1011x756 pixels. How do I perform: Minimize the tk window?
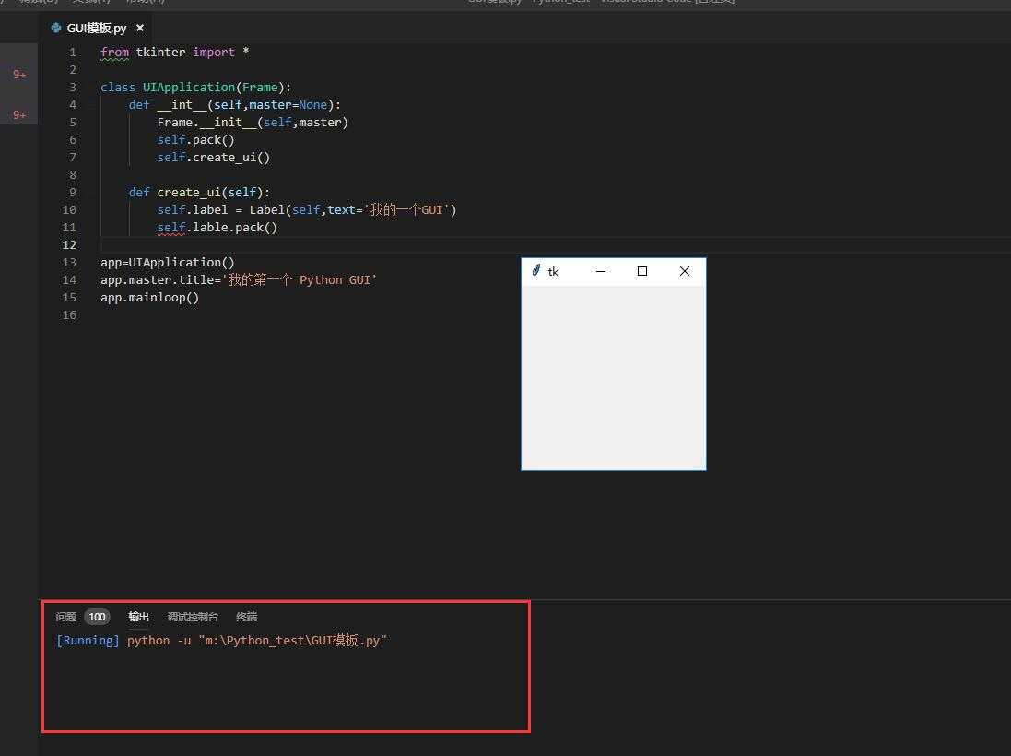click(600, 272)
